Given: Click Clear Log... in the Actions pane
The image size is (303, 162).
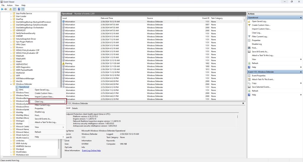Looking at the screenshot, I should [257, 33].
